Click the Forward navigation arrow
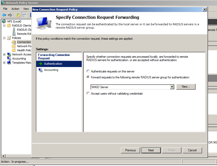Screen dimensions: 217x166 10,15
